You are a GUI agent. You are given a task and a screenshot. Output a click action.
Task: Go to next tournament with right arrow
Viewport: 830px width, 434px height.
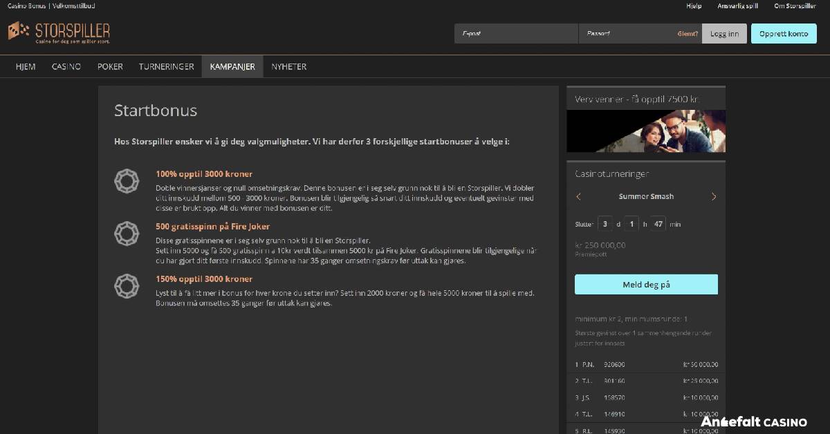(x=714, y=197)
